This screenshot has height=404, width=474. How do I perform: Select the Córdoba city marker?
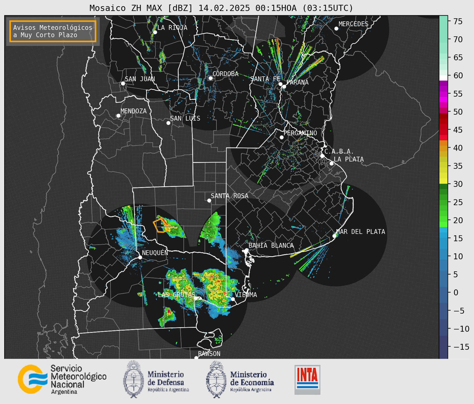coord(210,78)
